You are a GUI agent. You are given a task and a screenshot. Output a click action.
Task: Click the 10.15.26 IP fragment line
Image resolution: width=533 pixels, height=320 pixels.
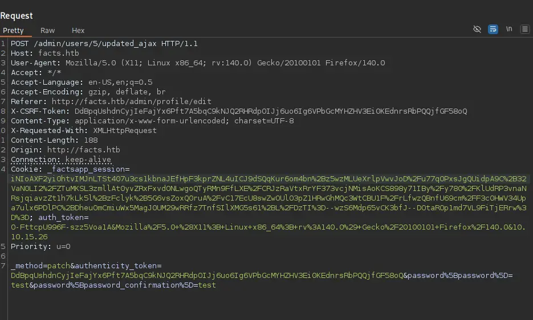[x=29, y=236]
